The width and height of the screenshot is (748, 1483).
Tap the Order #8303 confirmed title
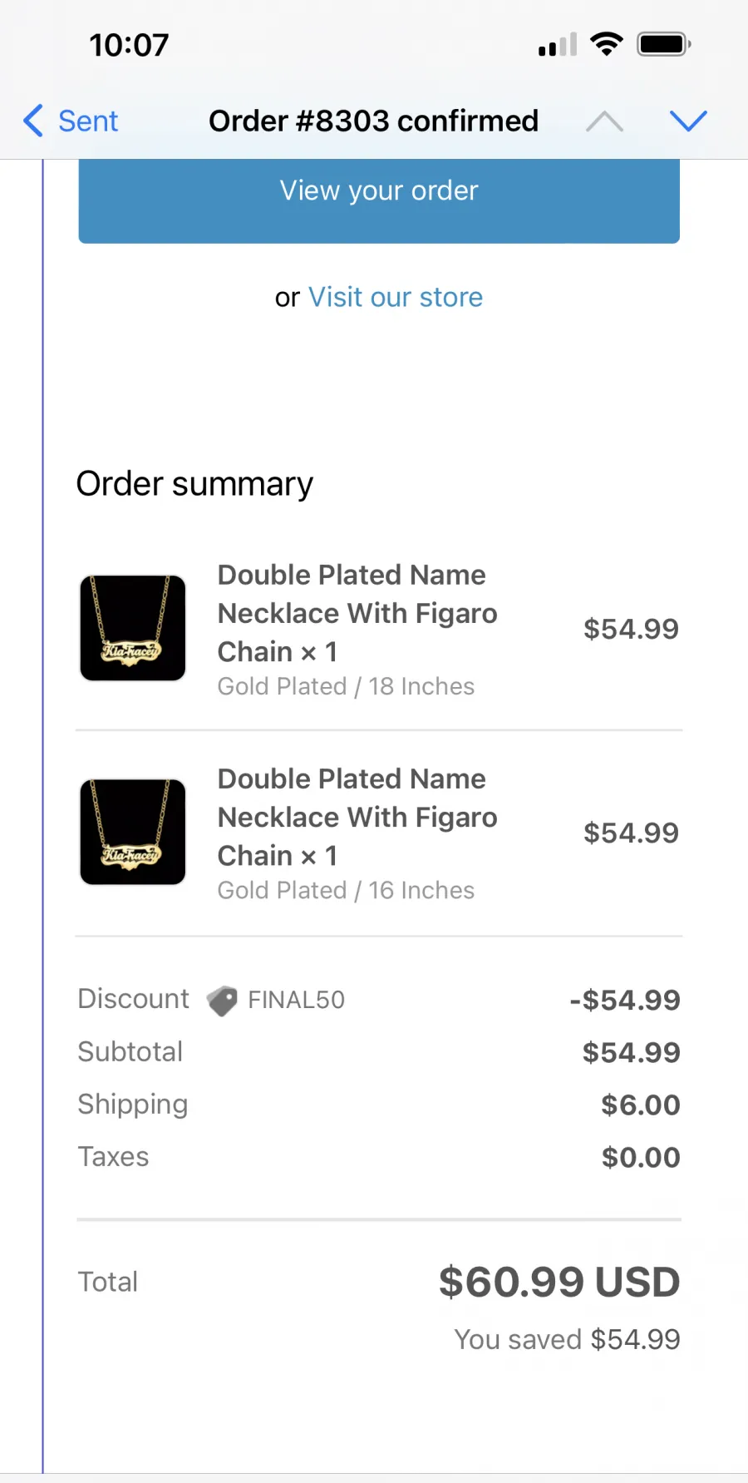(374, 121)
